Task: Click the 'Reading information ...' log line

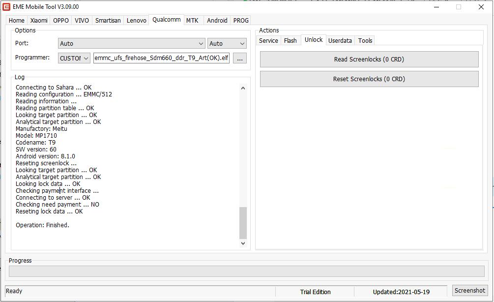Action: coord(46,101)
